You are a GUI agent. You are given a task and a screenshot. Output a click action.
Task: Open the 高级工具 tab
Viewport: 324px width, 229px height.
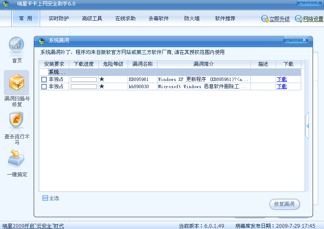[x=92, y=19]
